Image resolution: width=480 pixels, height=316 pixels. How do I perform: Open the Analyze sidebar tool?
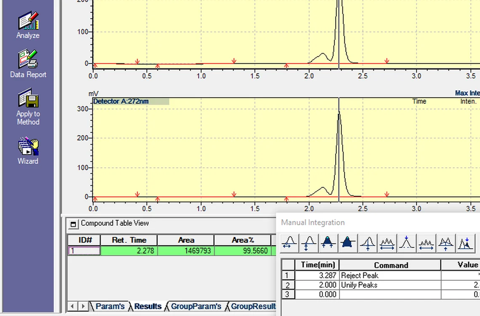(x=28, y=25)
